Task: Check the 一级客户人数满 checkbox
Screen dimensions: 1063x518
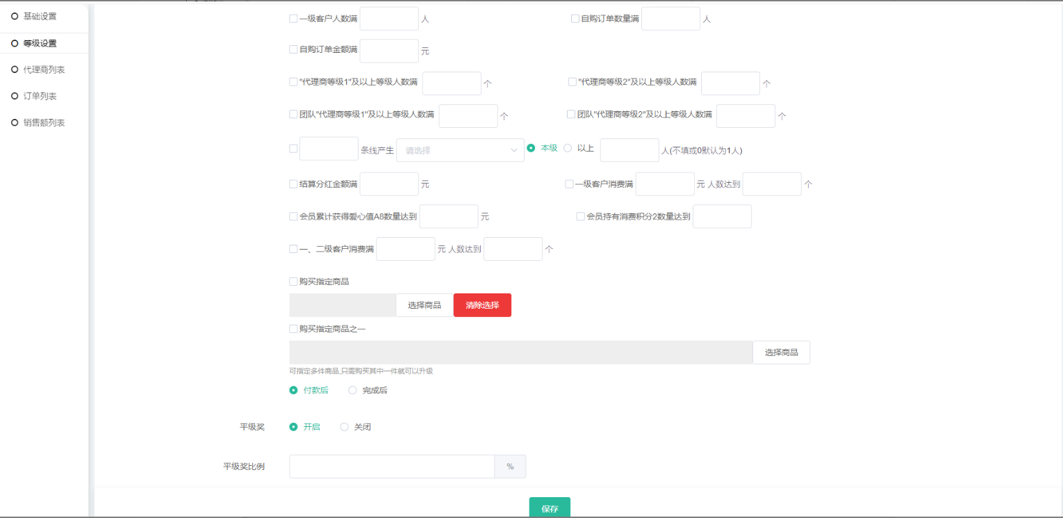Action: 293,19
